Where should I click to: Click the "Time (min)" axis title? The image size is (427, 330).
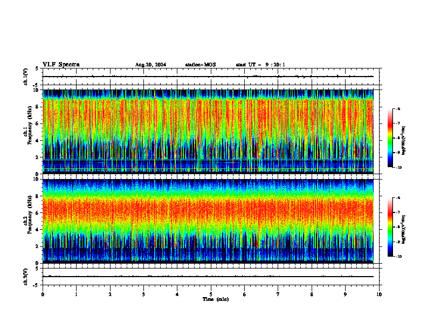(x=216, y=299)
